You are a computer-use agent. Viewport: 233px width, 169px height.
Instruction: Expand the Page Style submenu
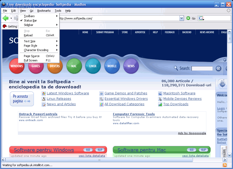pyautogui.click(x=39, y=46)
